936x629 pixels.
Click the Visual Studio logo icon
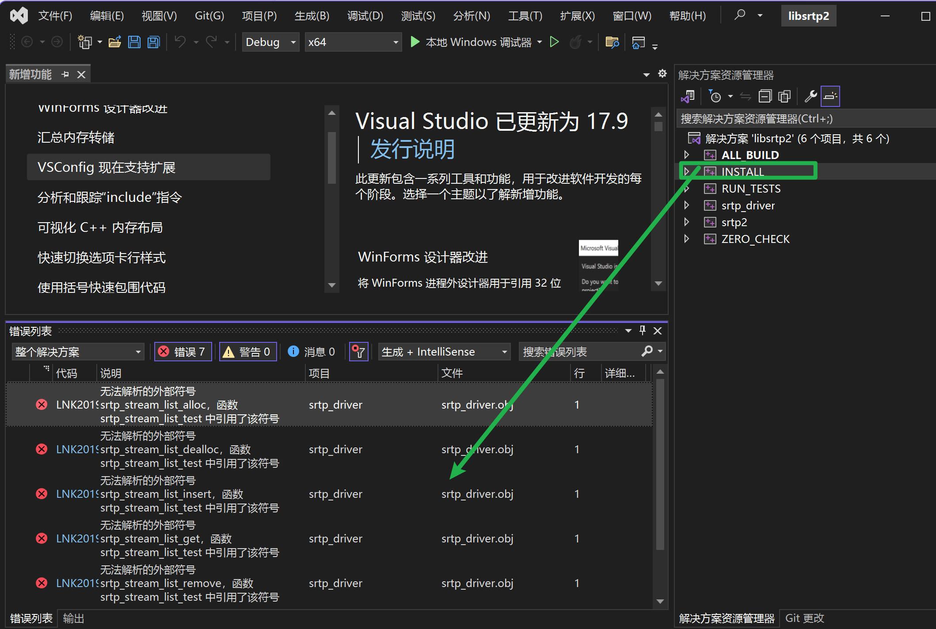[19, 16]
